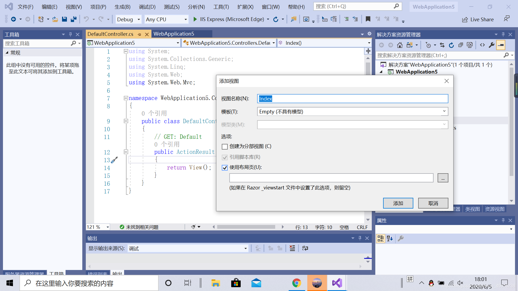Open the Index() member dropdown
The width and height of the screenshot is (518, 291).
pyautogui.click(x=369, y=43)
